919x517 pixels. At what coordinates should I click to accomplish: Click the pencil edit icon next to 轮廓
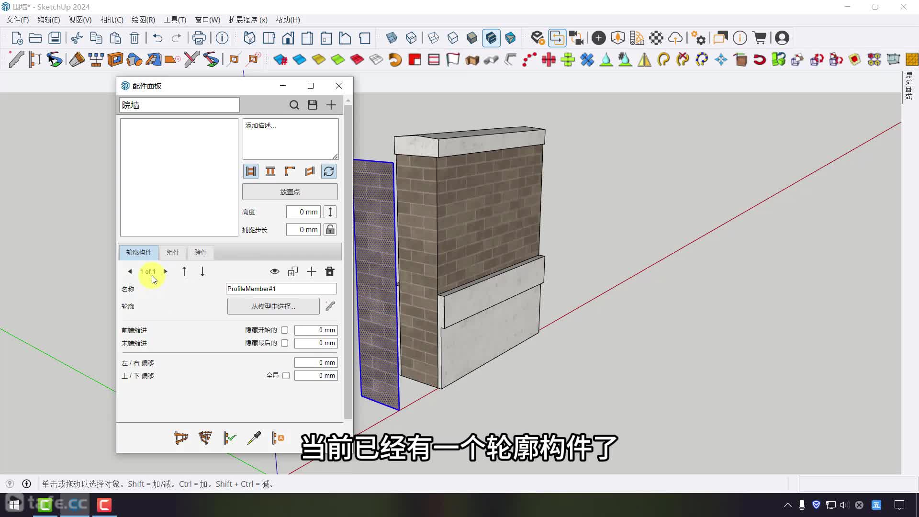(330, 306)
